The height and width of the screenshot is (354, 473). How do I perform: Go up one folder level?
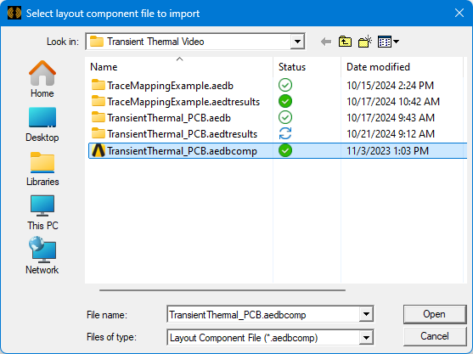(x=345, y=42)
